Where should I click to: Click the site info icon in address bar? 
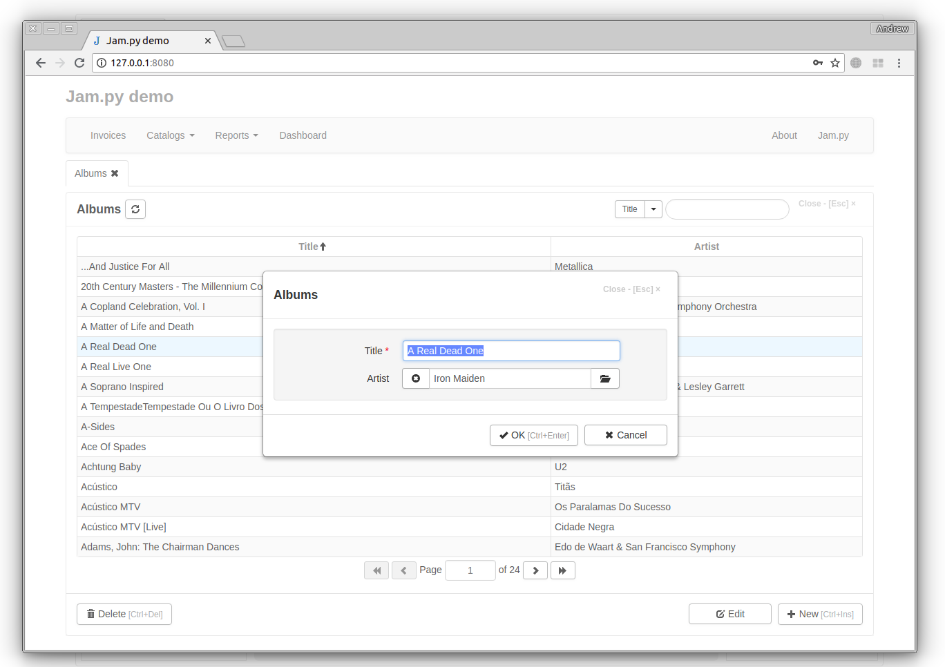pyautogui.click(x=102, y=63)
